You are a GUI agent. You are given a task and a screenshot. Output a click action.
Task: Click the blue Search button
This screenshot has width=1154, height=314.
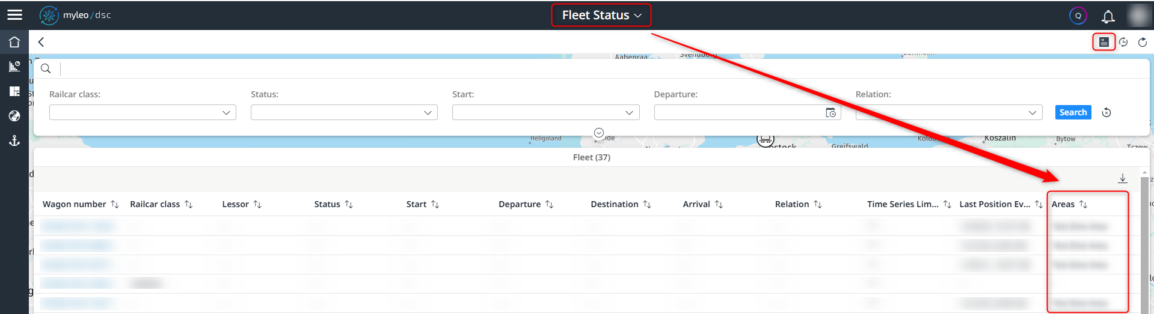click(x=1073, y=113)
